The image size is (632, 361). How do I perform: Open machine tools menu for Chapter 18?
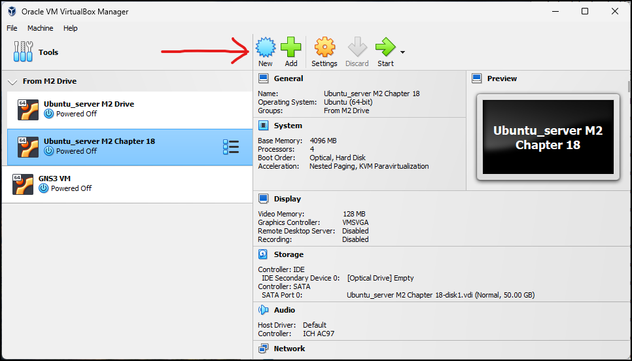231,147
